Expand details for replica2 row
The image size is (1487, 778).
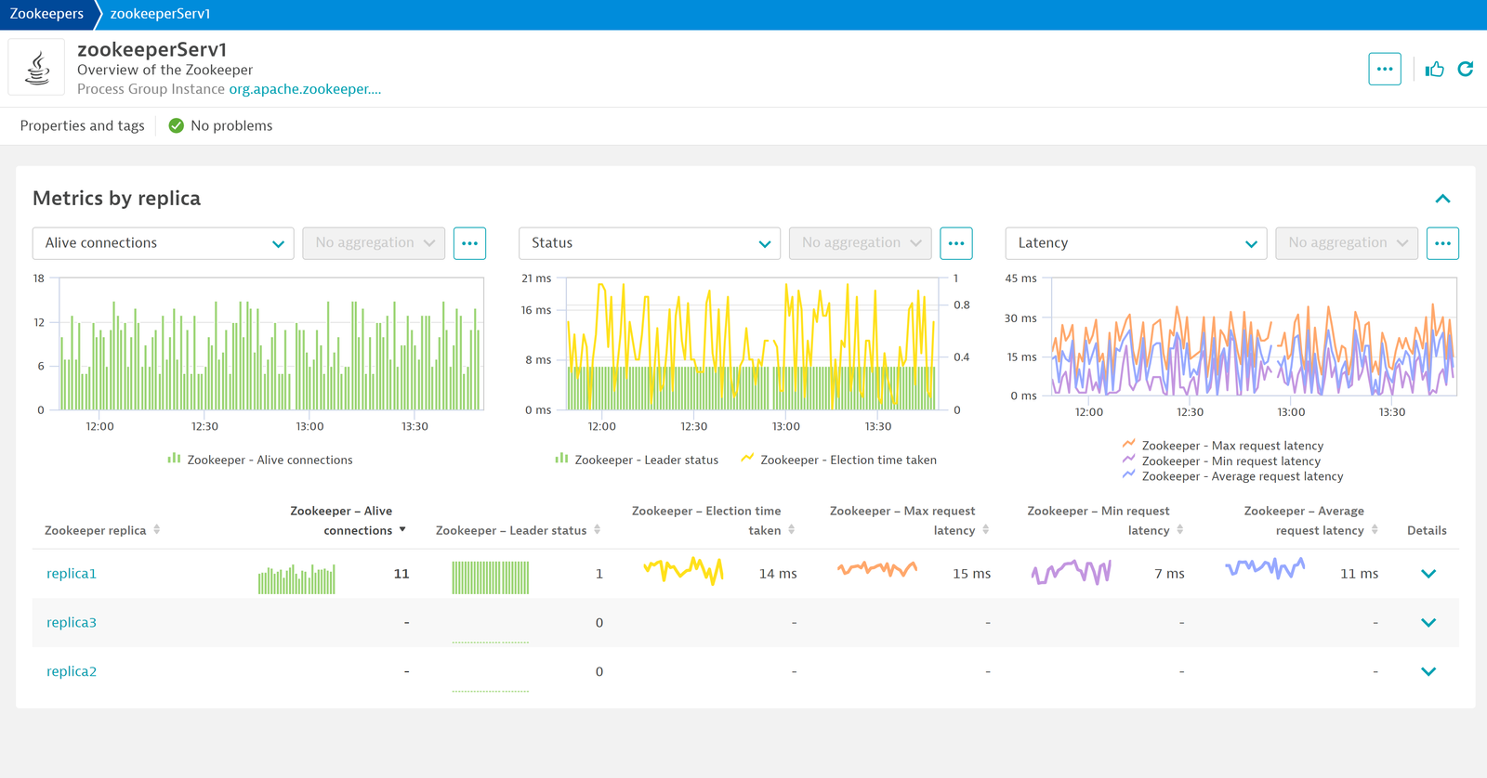(1428, 672)
